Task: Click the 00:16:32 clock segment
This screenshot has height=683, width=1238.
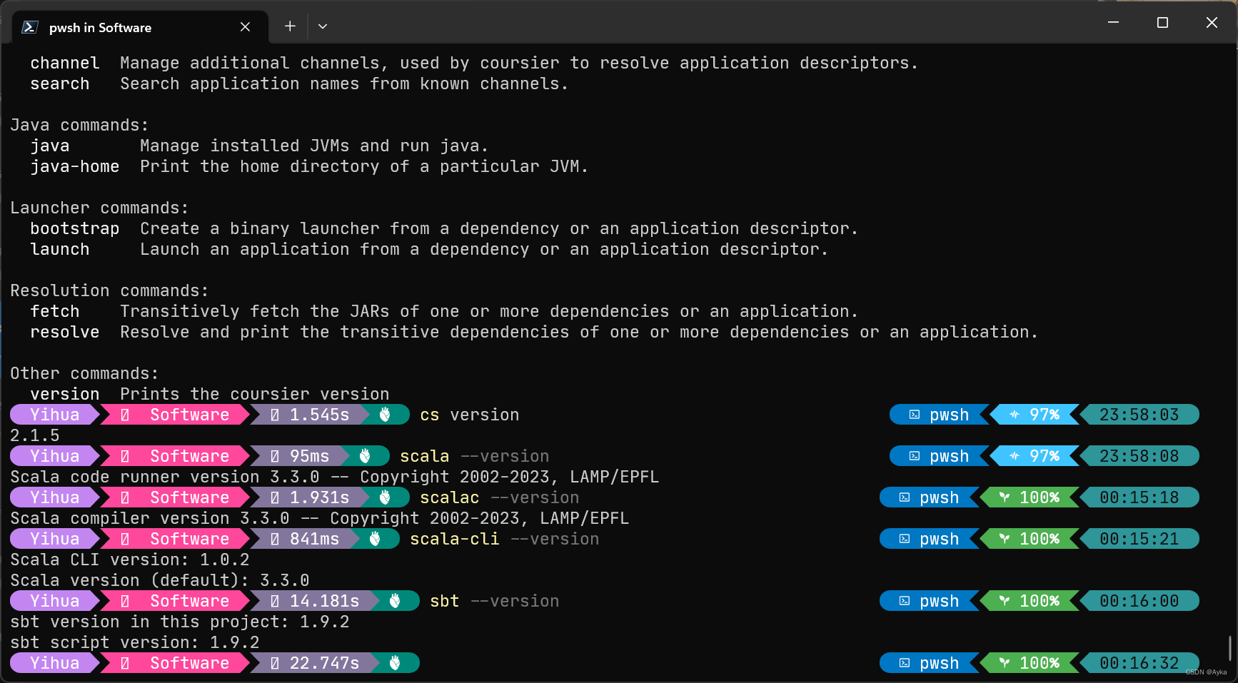Action: 1139,663
